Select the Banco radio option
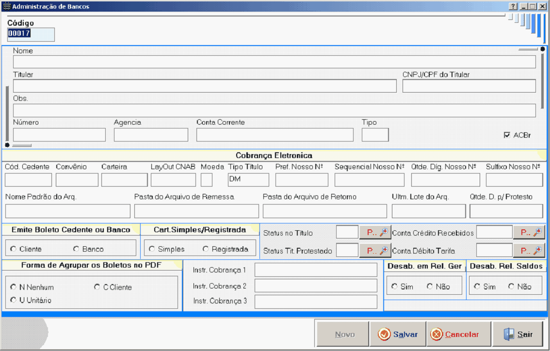Viewport: 550px width, 351px height. click(x=76, y=249)
